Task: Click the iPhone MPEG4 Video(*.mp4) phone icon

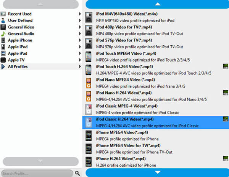Action: 89,136
